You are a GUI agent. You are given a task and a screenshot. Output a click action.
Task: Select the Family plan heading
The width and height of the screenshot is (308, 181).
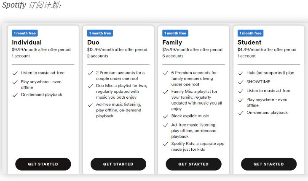172,42
